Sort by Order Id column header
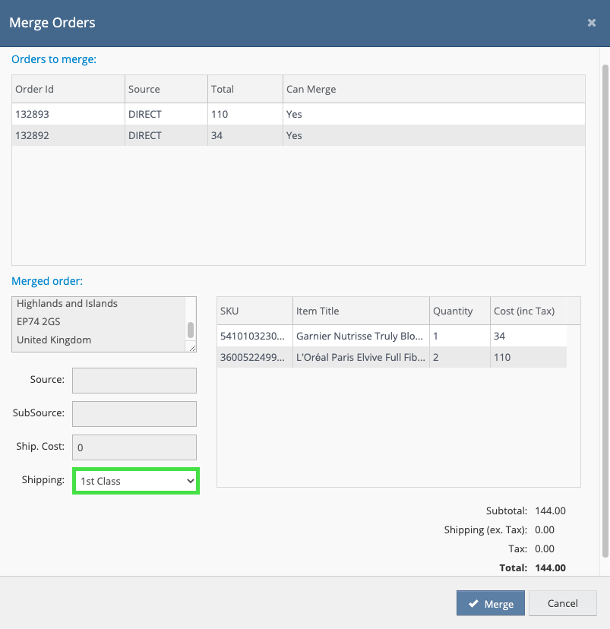Image resolution: width=610 pixels, height=629 pixels. (x=68, y=89)
